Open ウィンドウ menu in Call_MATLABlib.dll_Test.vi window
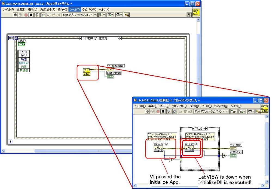 click(x=89, y=10)
